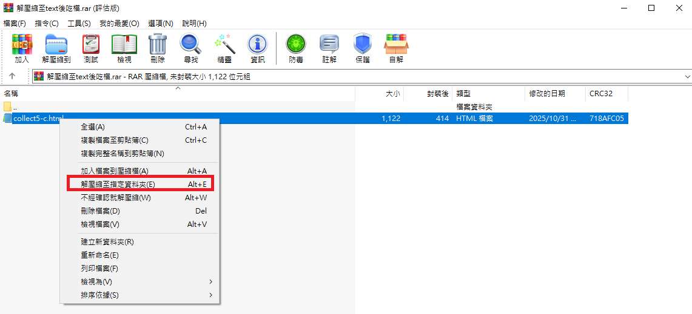Open the 保護 (Protect) shield tool
The image size is (692, 314).
pos(363,48)
